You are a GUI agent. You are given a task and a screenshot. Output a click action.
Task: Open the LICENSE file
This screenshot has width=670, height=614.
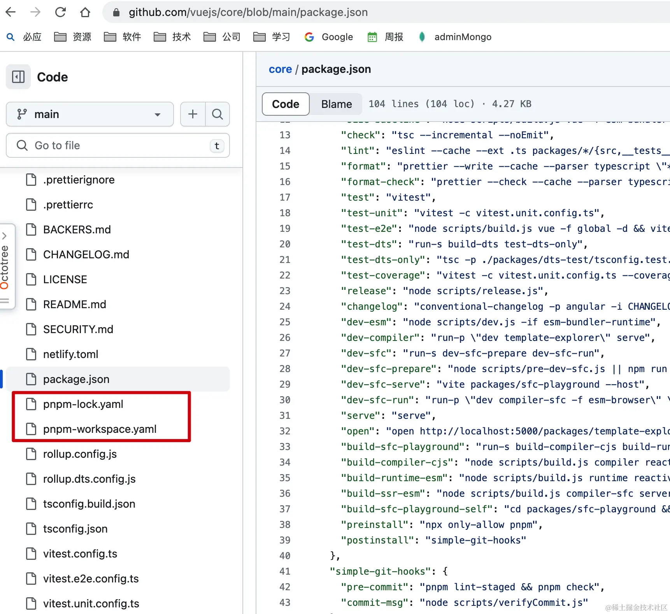tap(65, 279)
